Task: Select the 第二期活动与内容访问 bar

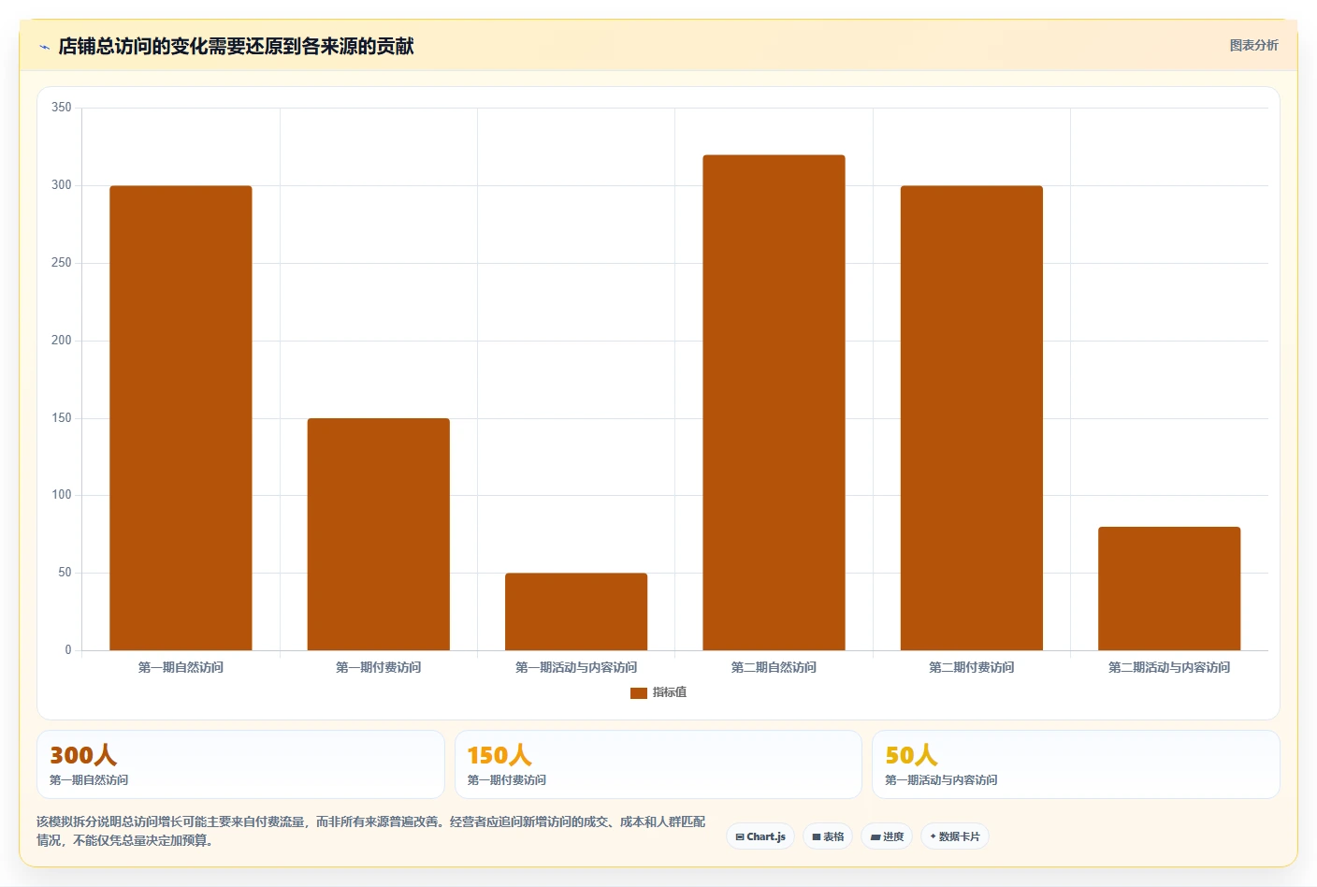Action: pos(1169,589)
